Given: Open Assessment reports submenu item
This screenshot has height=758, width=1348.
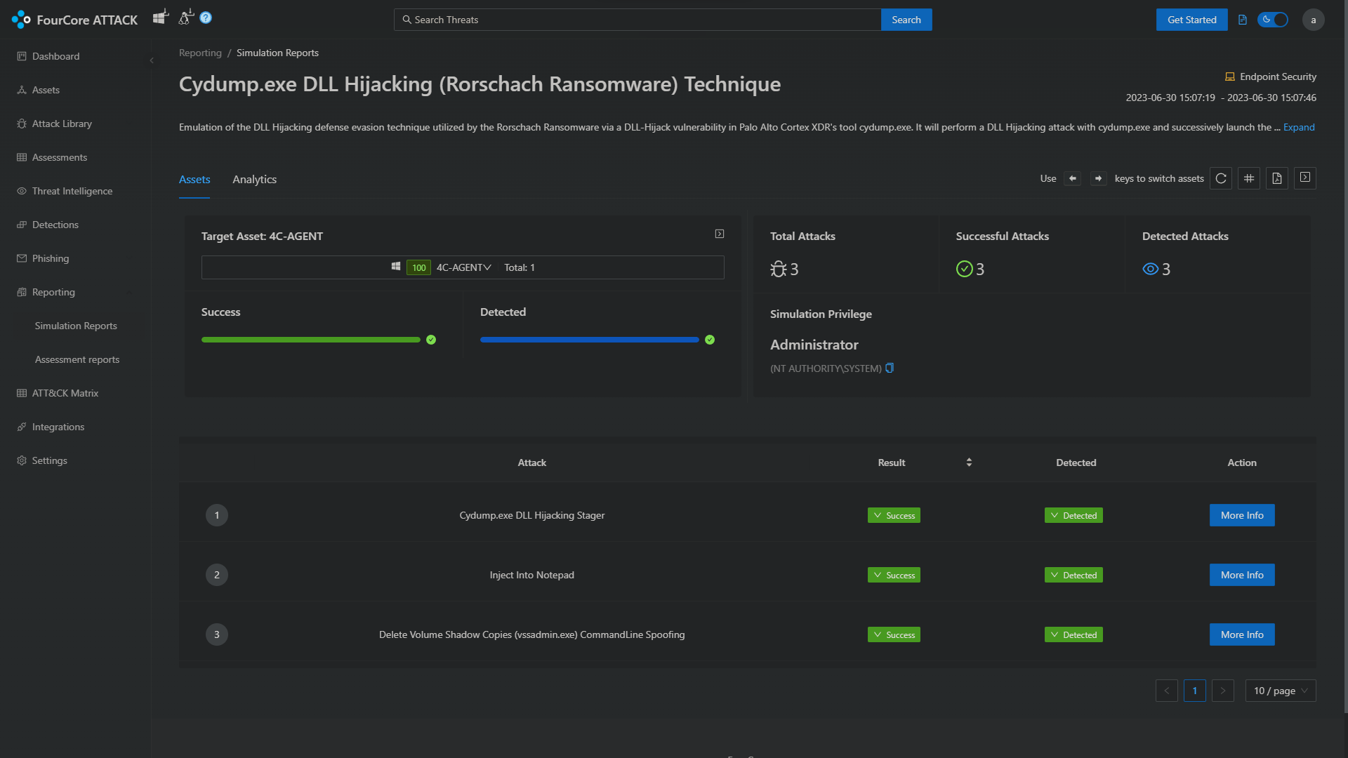Looking at the screenshot, I should (x=76, y=359).
